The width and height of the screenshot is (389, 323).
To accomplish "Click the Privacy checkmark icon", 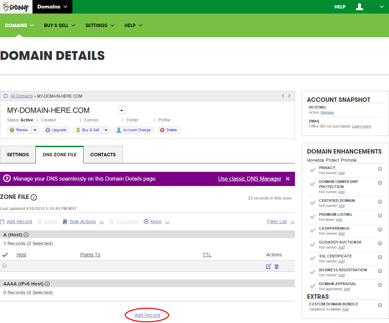I will click(x=313, y=170).
